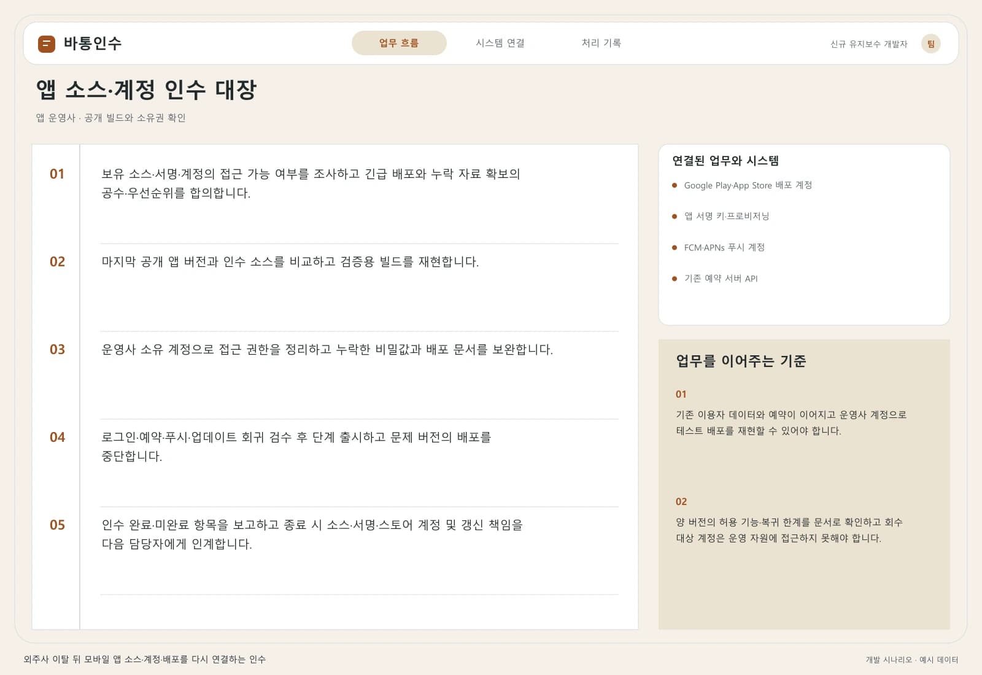This screenshot has height=675, width=982.
Task: Click the subtitle 앱 운영사 · 공개 빌드와 소유권 확인
Action: point(110,118)
